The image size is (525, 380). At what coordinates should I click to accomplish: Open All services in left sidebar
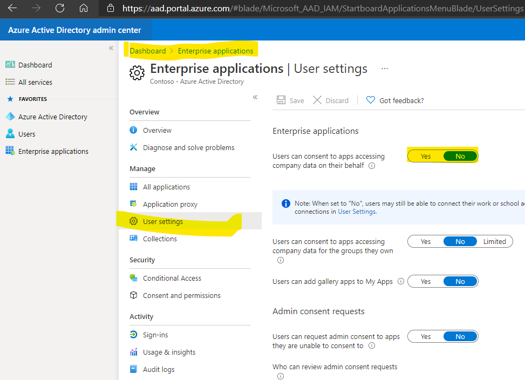click(x=35, y=83)
